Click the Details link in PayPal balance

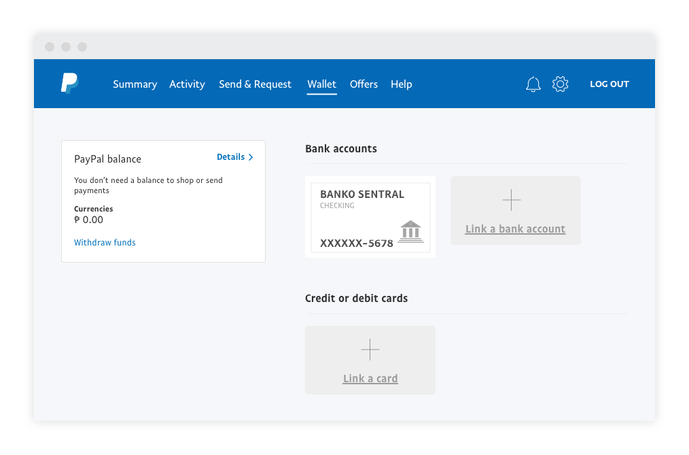tap(230, 157)
